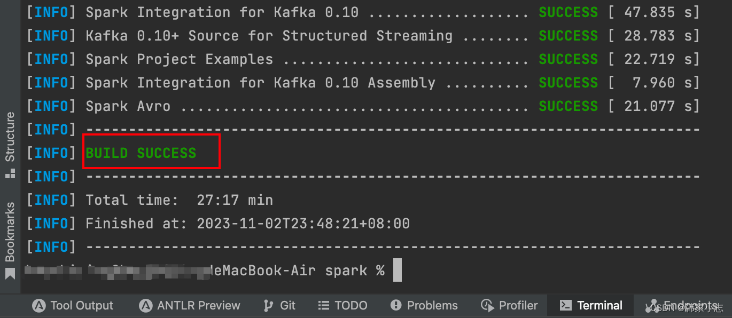Screen dimensions: 732x318
Task: Open the Tool Output panel icon
Action: (x=39, y=305)
